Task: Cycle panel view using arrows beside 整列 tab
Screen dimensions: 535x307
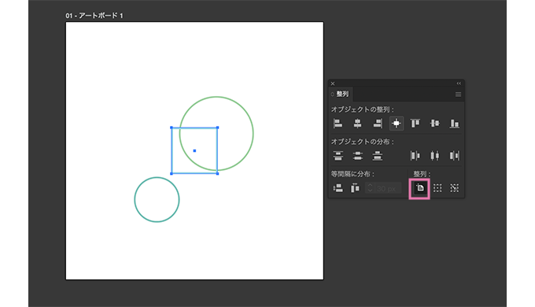Action: point(332,94)
